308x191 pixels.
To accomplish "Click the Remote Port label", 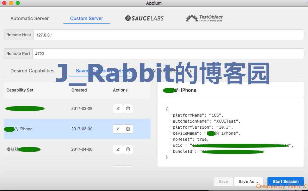I will 18,54.
